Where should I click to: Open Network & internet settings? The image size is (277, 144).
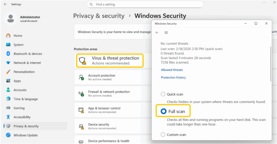tap(35, 63)
